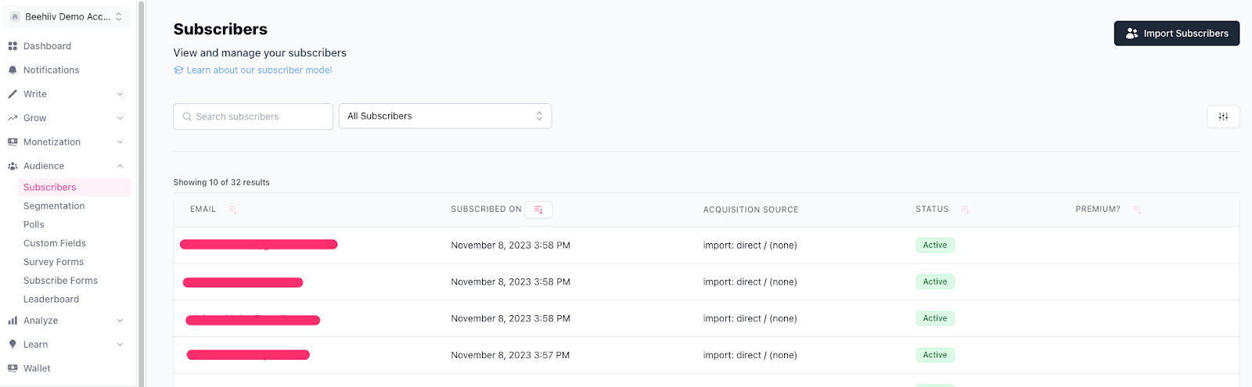The height and width of the screenshot is (387, 1252).
Task: Click the sort icon beside Status header
Action: 965,210
